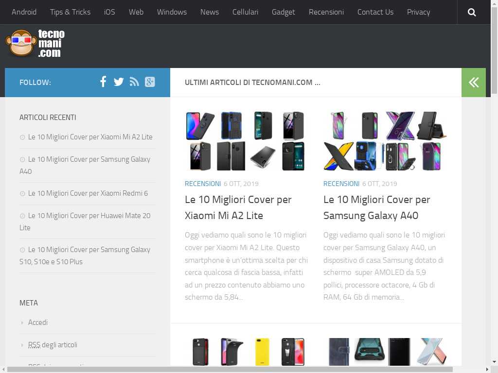The height and width of the screenshot is (373, 498).
Task: Open sidebar link Cover per Samsung Galaxy S10
Action: 85,255
